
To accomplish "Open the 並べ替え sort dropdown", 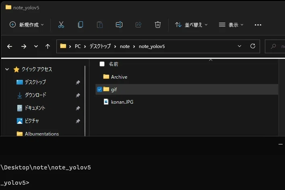I will pyautogui.click(x=191, y=25).
